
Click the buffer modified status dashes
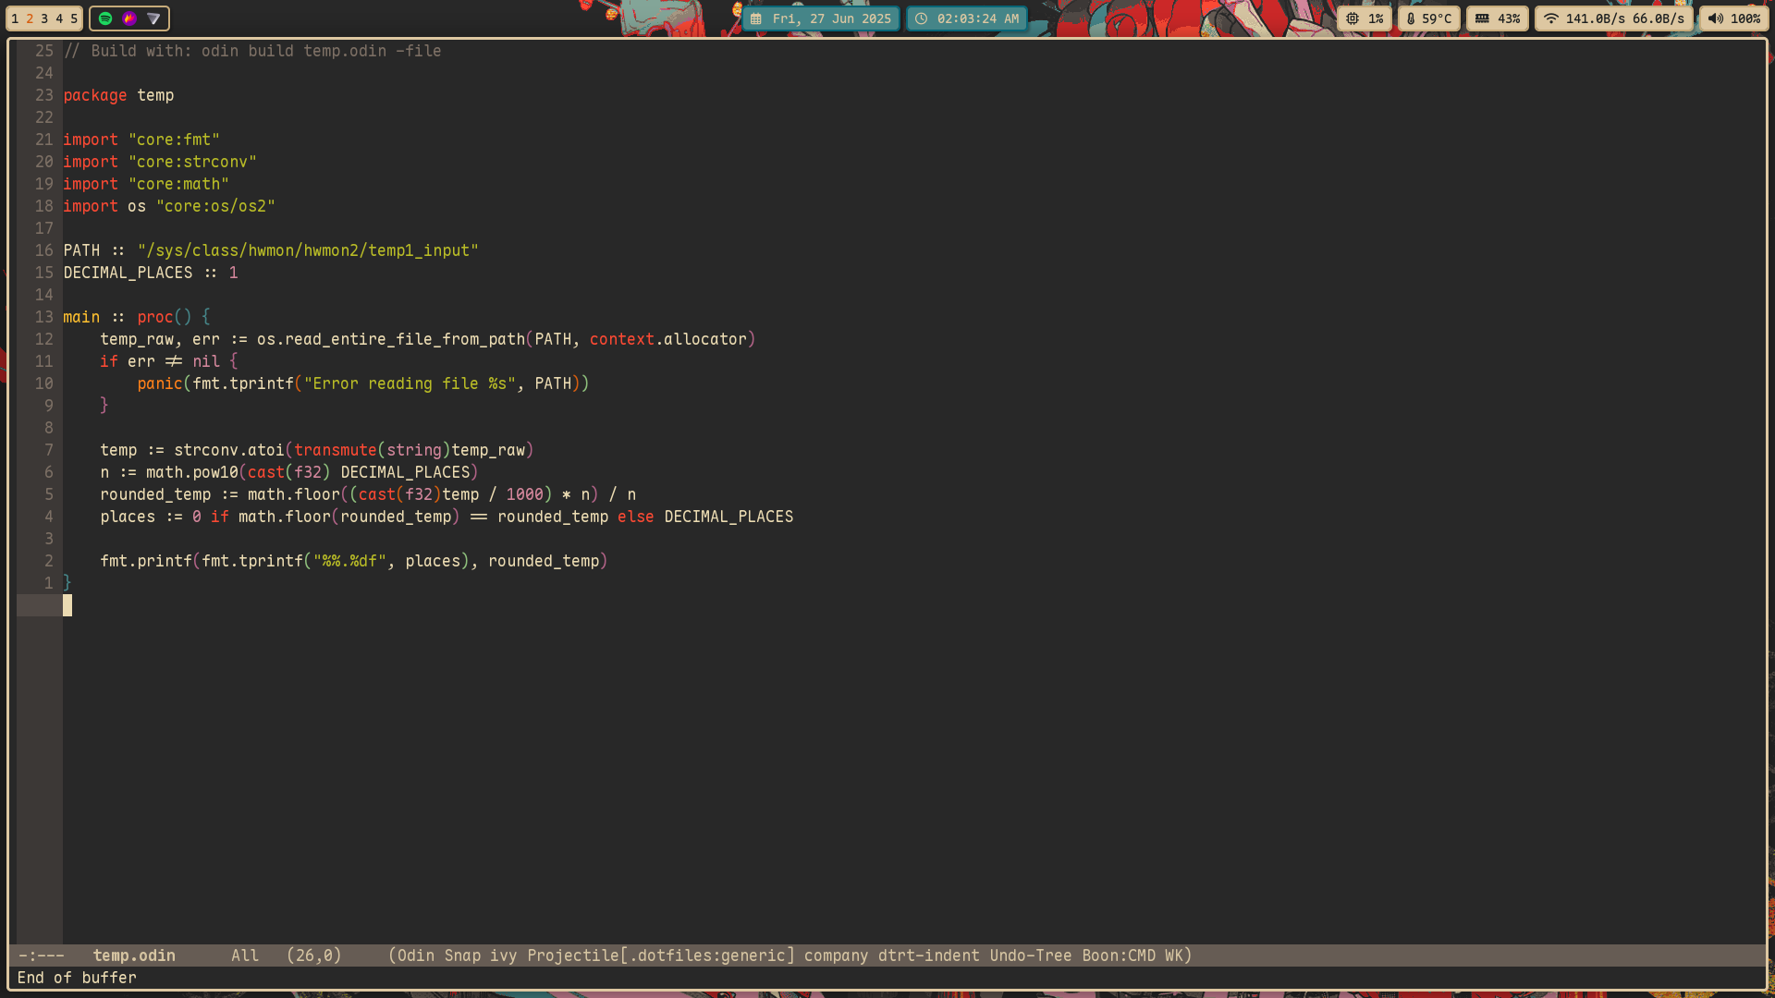coord(41,955)
